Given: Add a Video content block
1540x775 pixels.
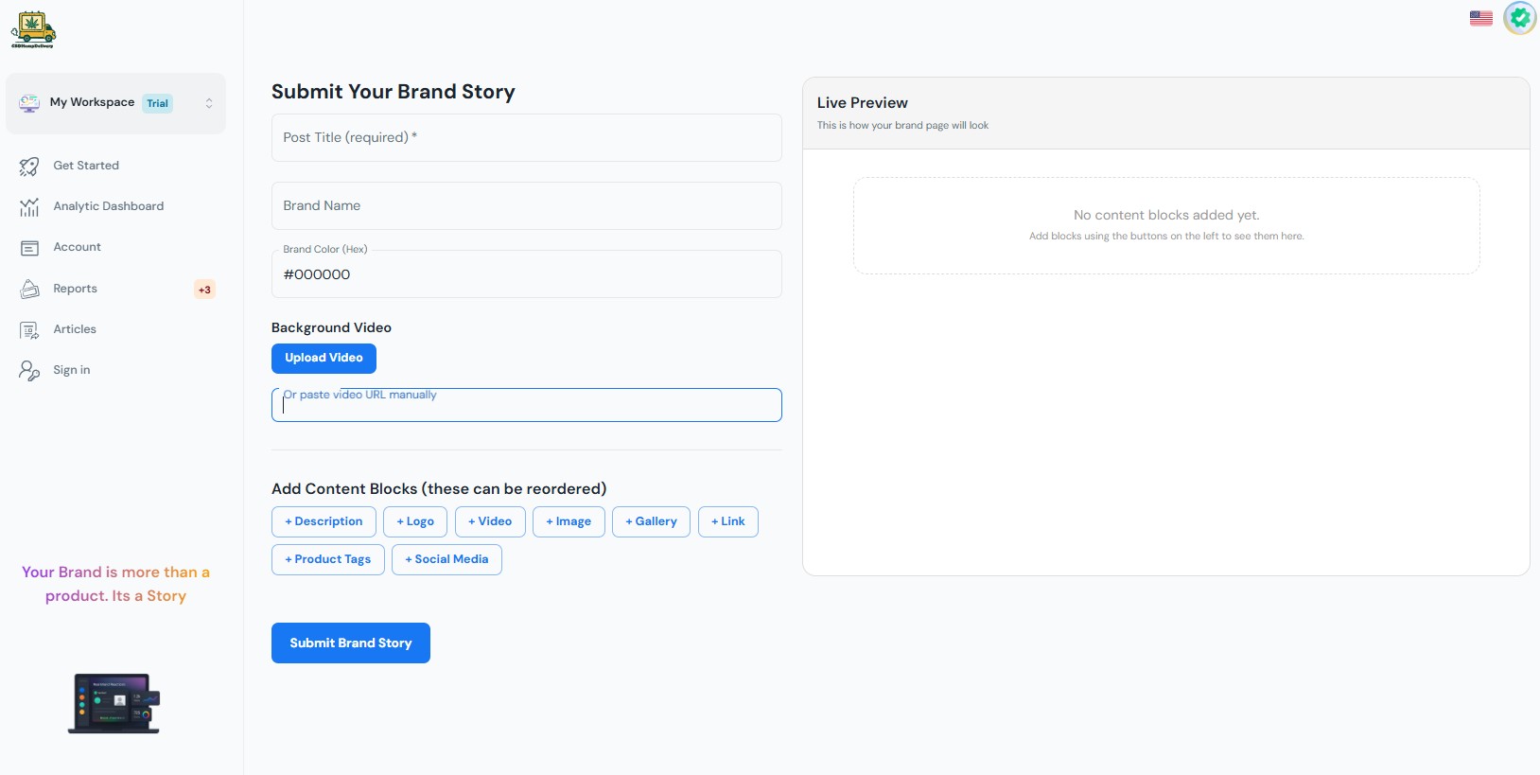Looking at the screenshot, I should [490, 521].
